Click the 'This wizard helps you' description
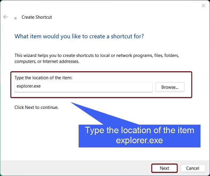 pyautogui.click(x=97, y=58)
